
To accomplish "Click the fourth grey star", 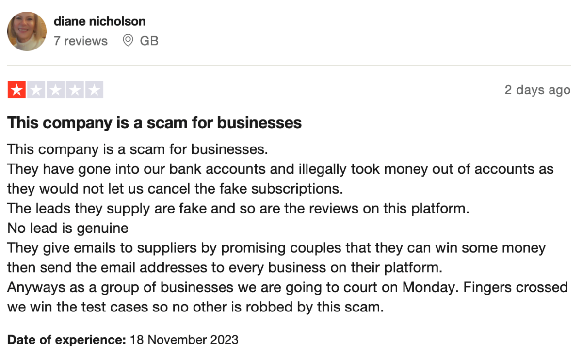I will 75,90.
